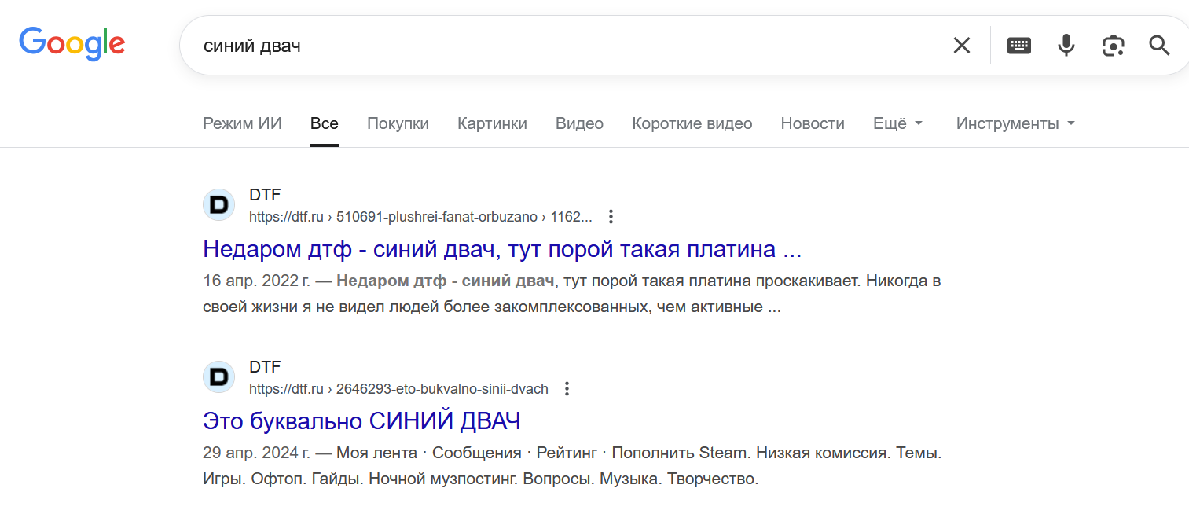Expand the Ещё dropdown
Viewport: 1189px width, 525px height.
[x=898, y=123]
